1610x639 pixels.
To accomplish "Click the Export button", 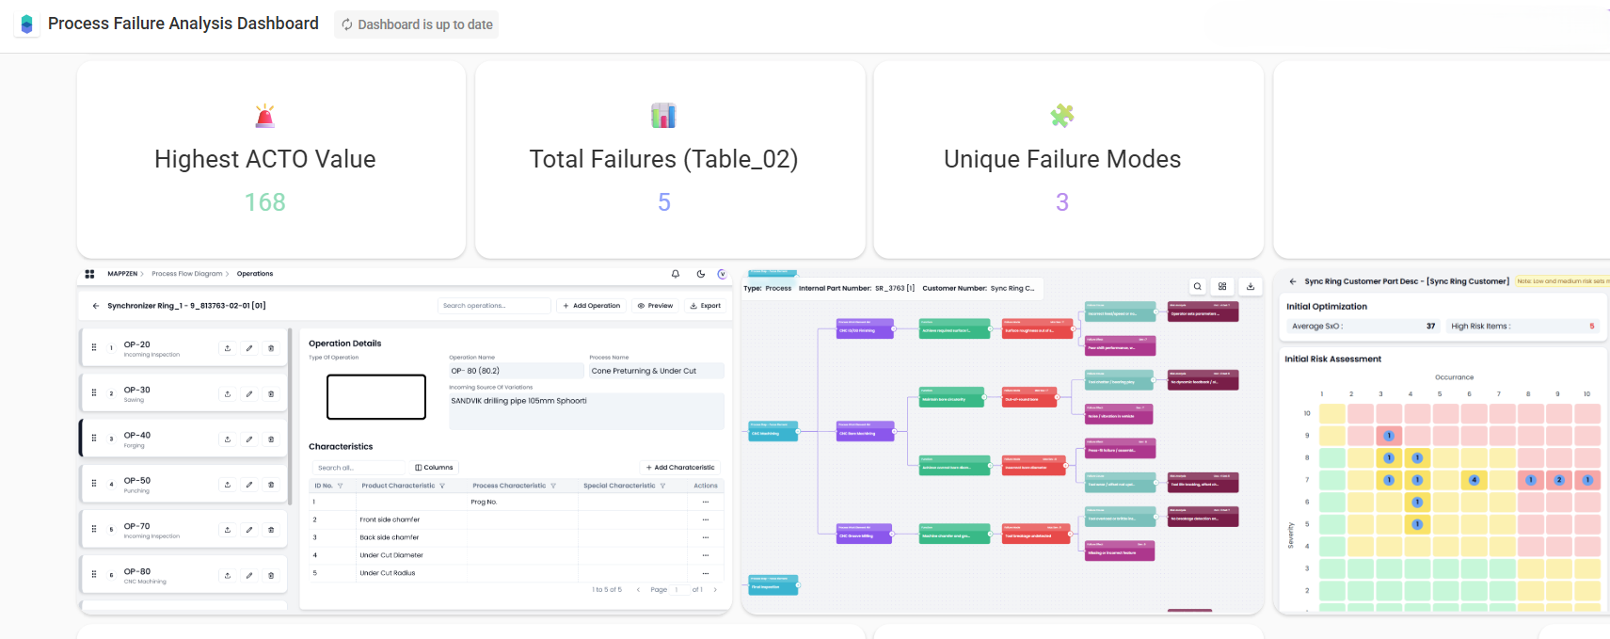I will pyautogui.click(x=706, y=306).
